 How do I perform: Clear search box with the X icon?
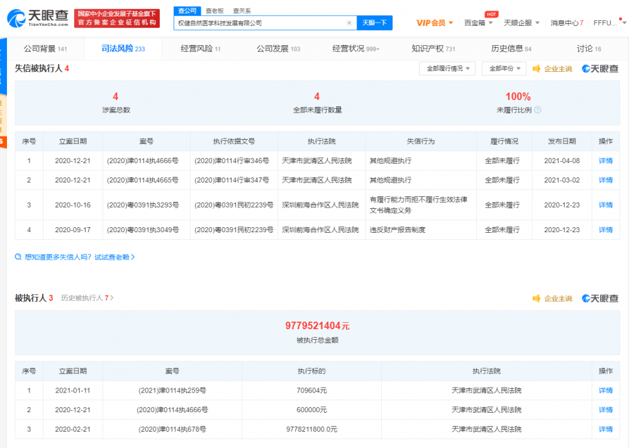(349, 23)
